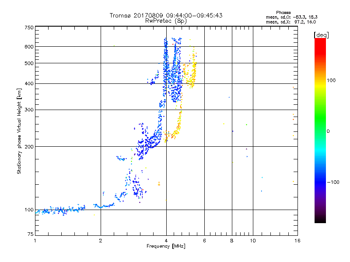The width and height of the screenshot is (350, 262).
Task: Click the colorbar label '-100'
Action: click(333, 182)
